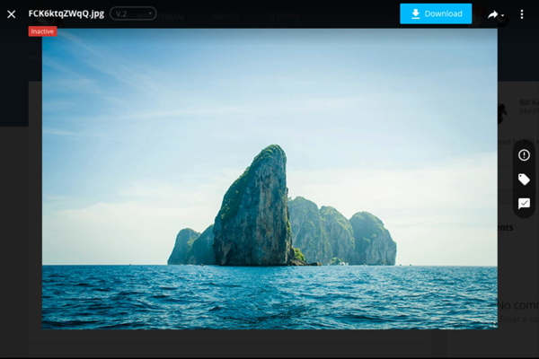
Task: Click the user avatar beside Bill K
Action: click(x=502, y=111)
